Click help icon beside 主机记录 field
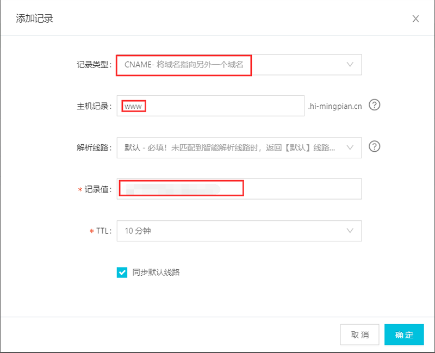Image resolution: width=435 pixels, height=353 pixels. tap(374, 105)
